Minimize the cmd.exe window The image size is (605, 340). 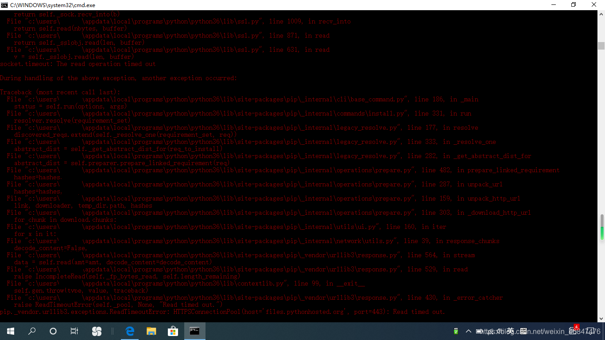tap(554, 4)
